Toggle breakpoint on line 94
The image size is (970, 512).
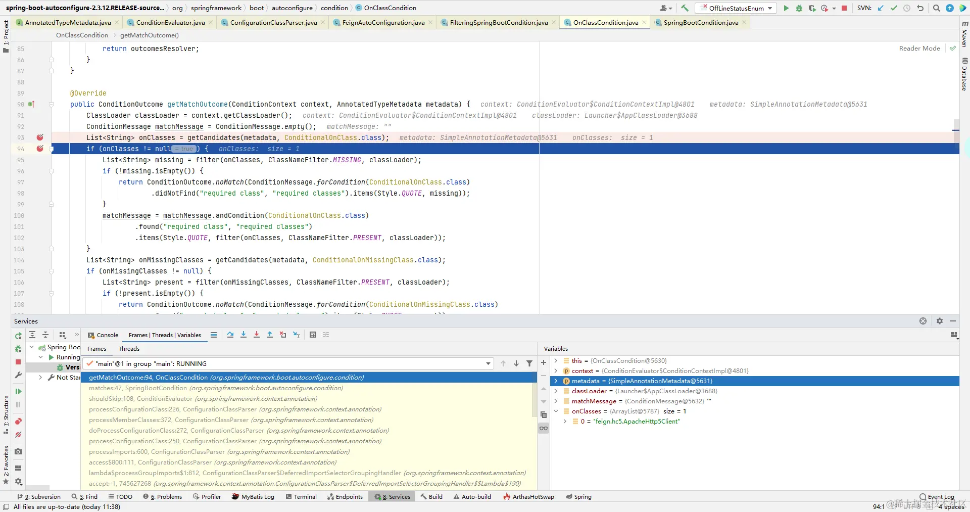[40, 149]
